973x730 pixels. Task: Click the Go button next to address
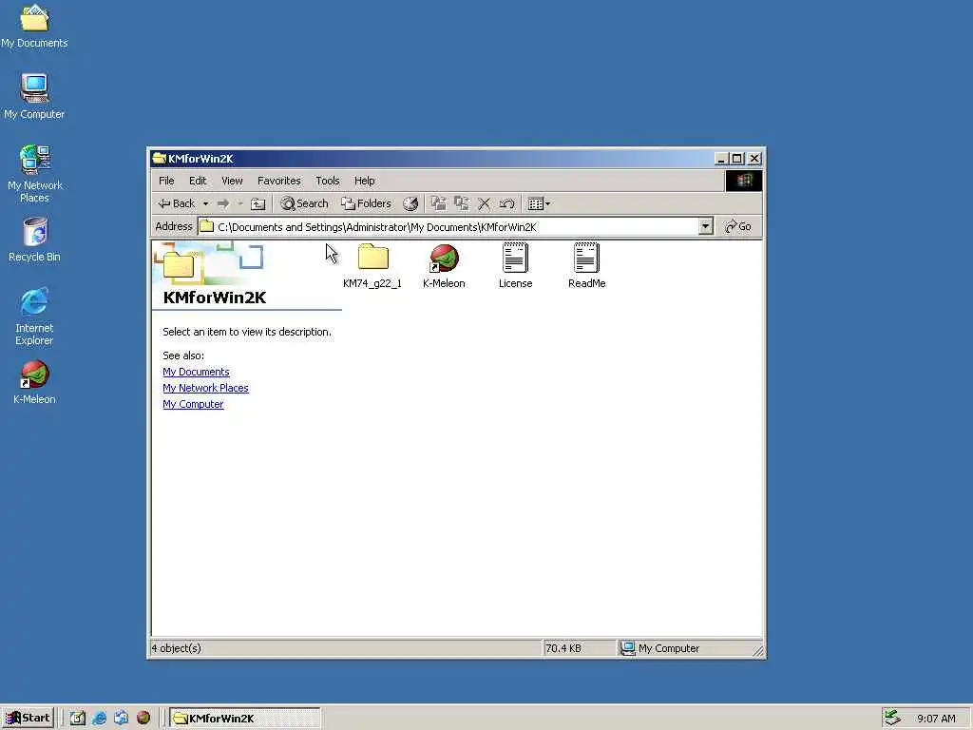coord(738,226)
